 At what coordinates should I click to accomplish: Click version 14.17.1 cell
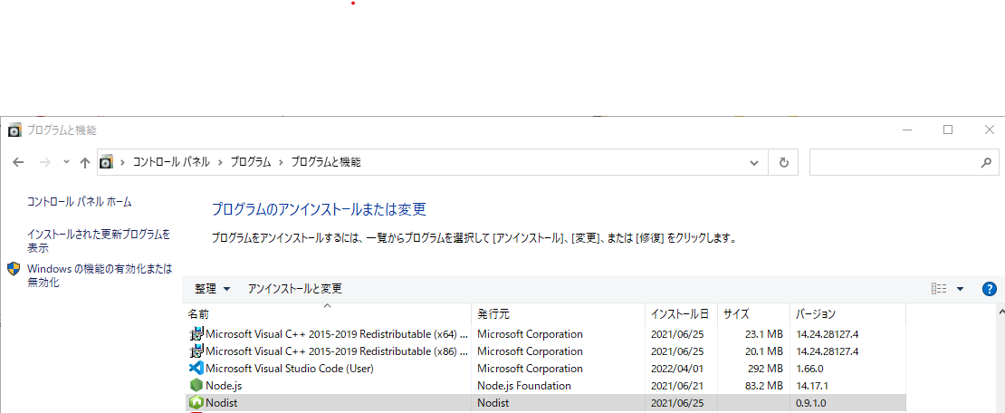click(813, 386)
